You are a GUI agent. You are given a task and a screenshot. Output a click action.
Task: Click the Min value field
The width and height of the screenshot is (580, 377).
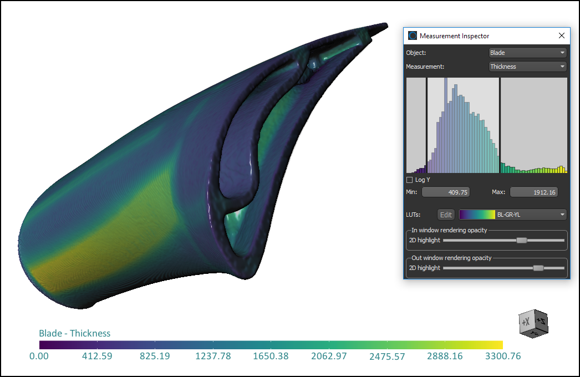pos(446,192)
